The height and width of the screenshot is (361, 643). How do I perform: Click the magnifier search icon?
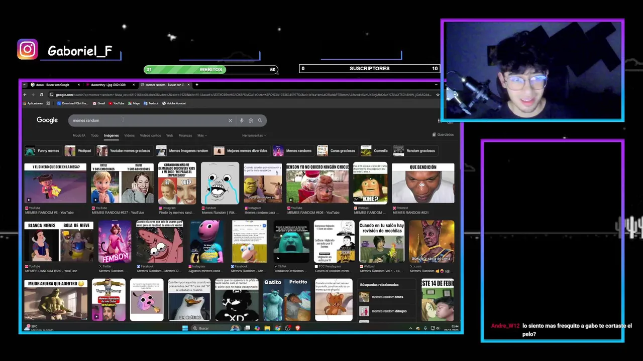260,120
